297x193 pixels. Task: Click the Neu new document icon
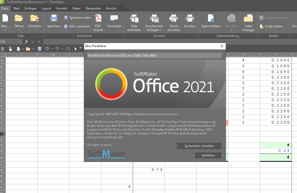(5, 18)
